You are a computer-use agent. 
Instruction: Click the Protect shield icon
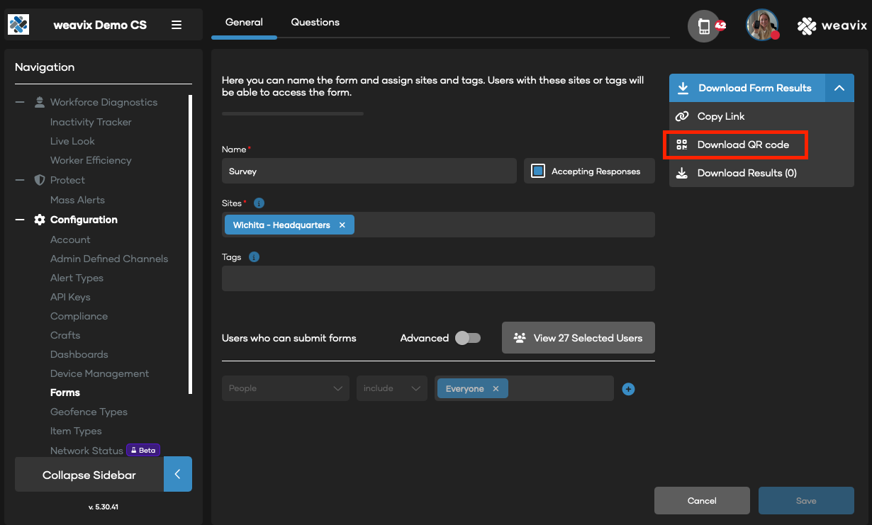point(40,180)
